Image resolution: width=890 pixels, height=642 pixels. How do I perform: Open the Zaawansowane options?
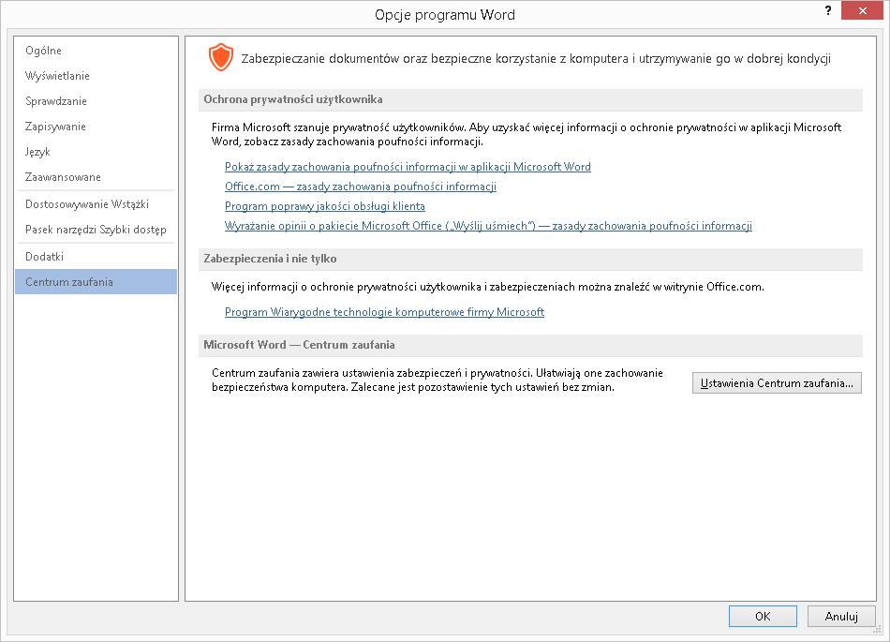click(96, 177)
